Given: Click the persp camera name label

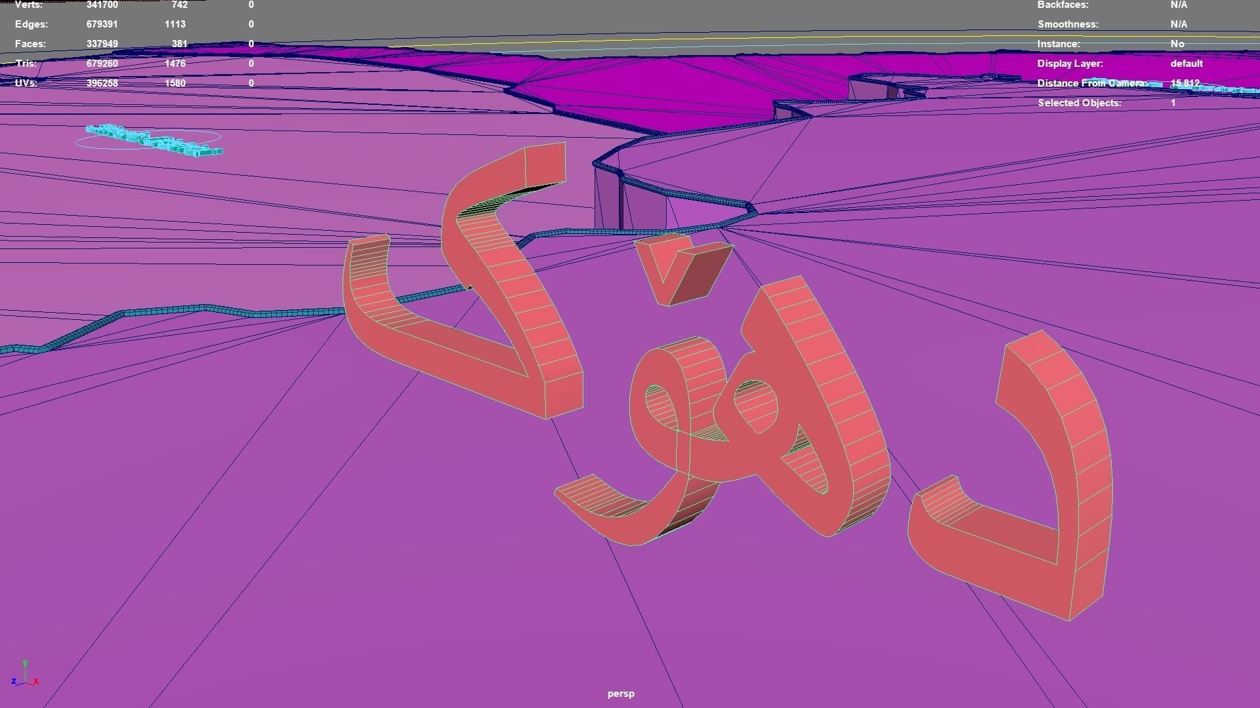Looking at the screenshot, I should [620, 694].
